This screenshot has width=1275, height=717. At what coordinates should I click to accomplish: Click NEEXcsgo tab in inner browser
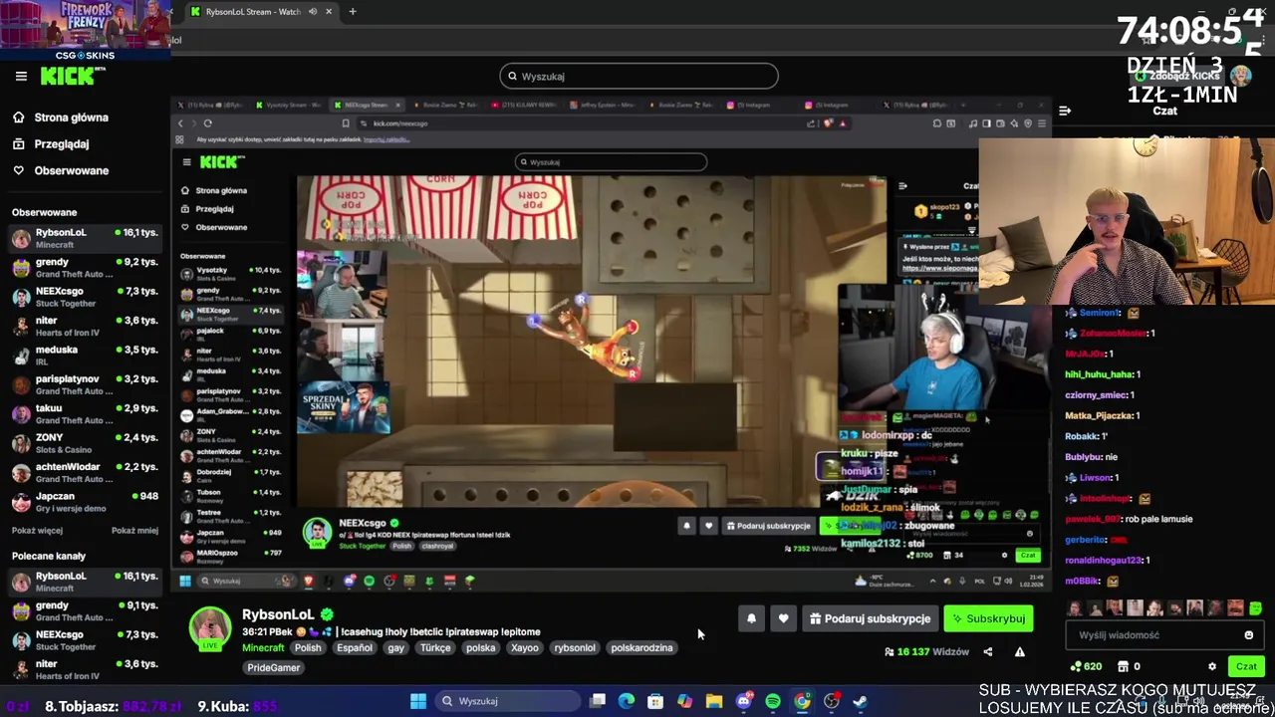click(x=368, y=105)
